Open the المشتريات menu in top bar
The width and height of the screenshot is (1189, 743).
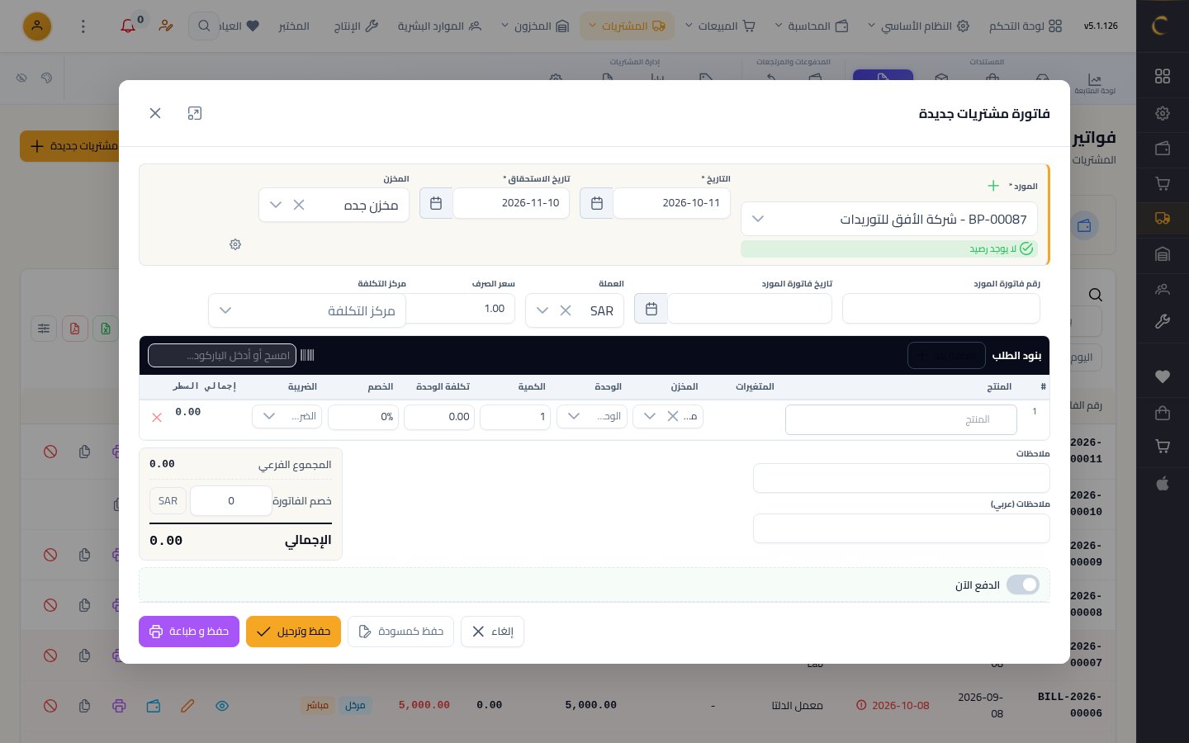click(628, 26)
